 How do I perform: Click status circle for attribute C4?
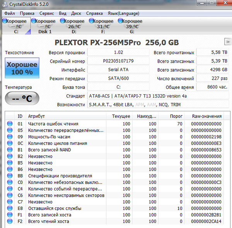(10, 189)
